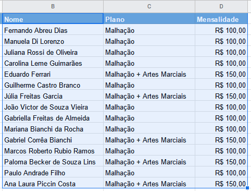The height and width of the screenshot is (191, 251).
Task: Select the Guilherme Castro Branco cell
Action: click(x=53, y=85)
